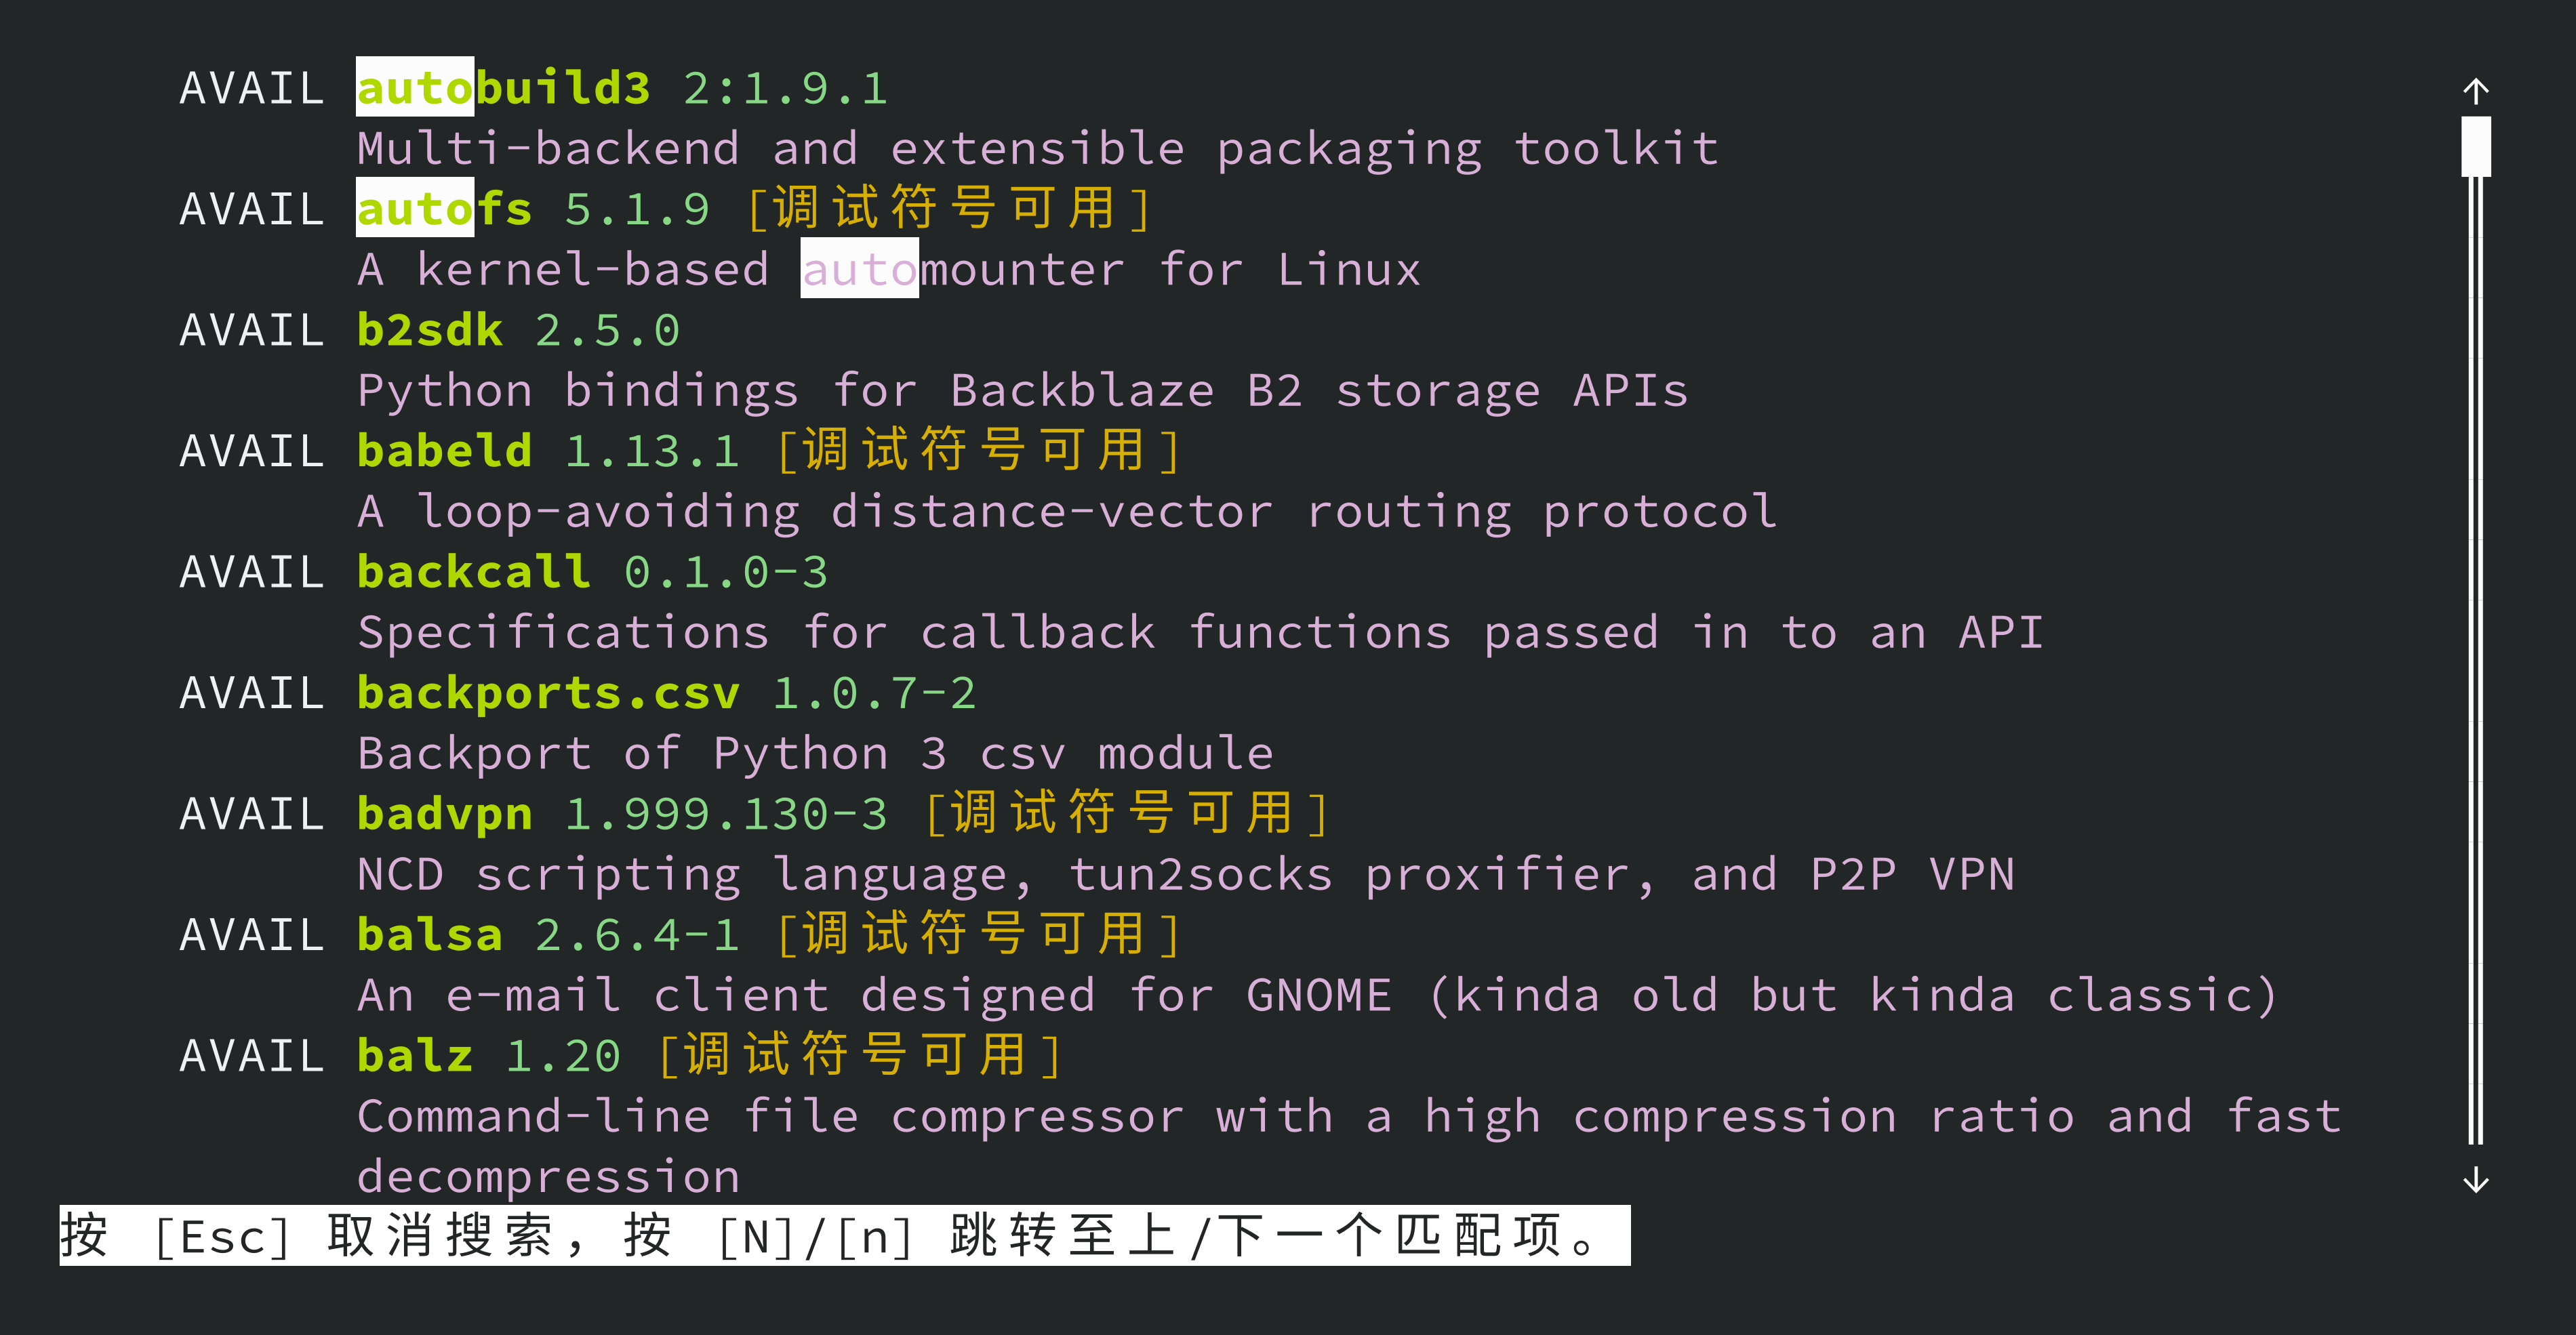Click the backcall version number 0.1.0-3
The image size is (2576, 1335).
[x=726, y=572]
